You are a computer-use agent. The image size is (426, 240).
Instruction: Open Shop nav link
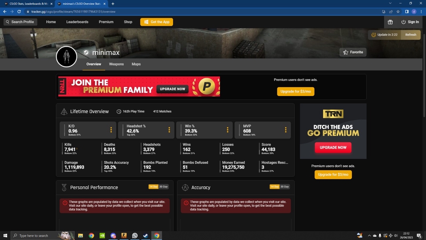(128, 22)
